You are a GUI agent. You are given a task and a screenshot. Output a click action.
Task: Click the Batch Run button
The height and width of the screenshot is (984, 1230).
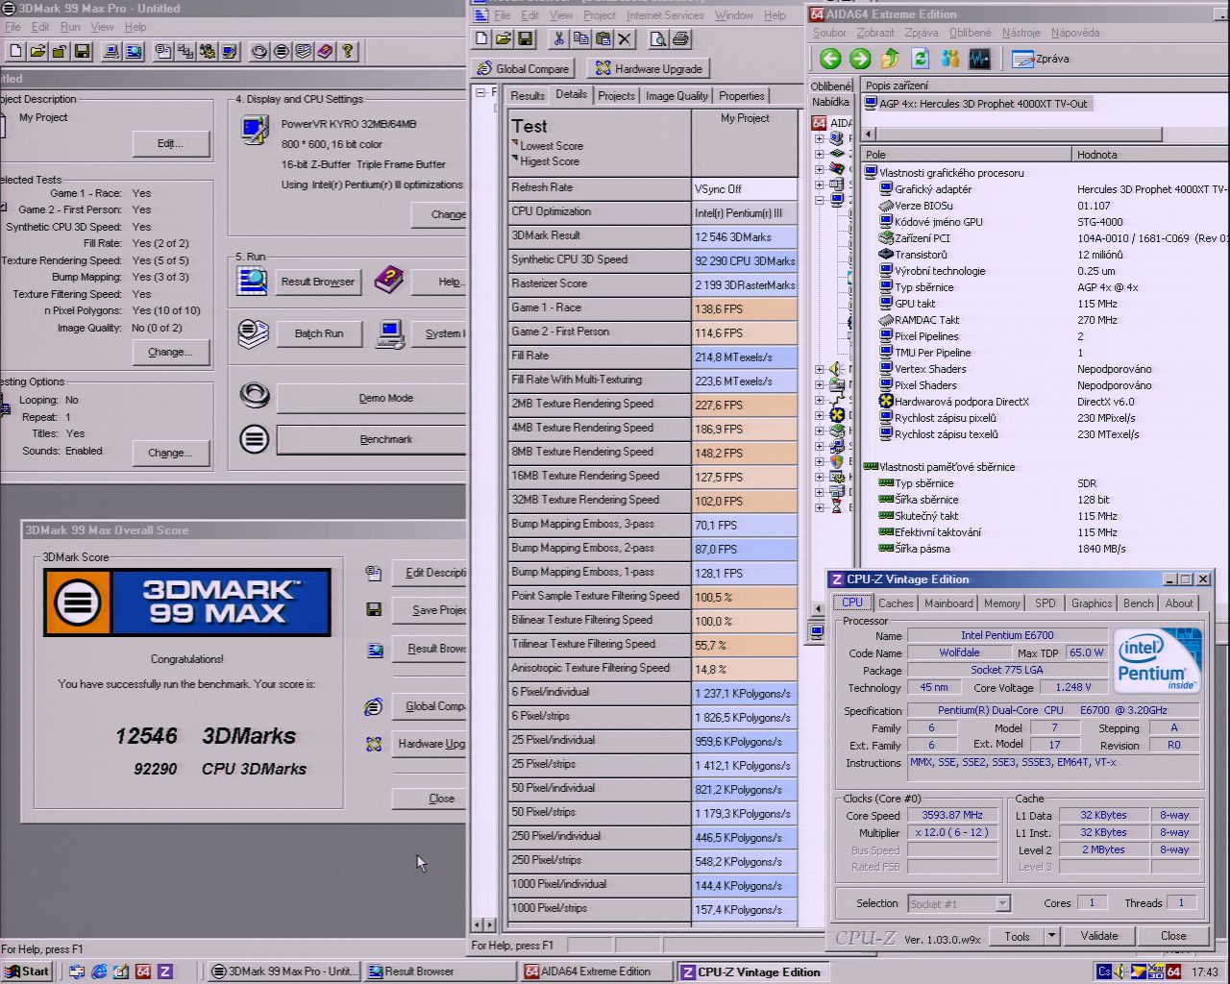[x=319, y=333]
